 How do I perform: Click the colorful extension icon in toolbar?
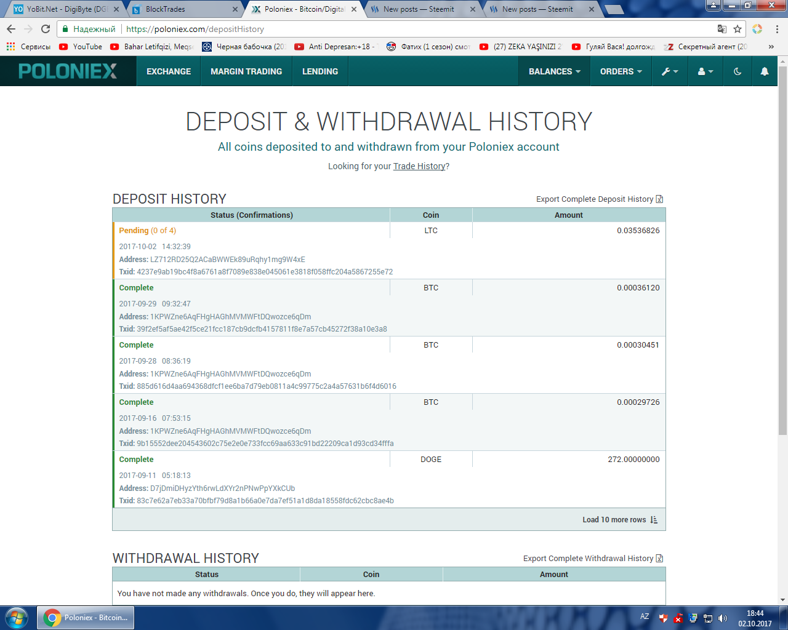pyautogui.click(x=757, y=29)
